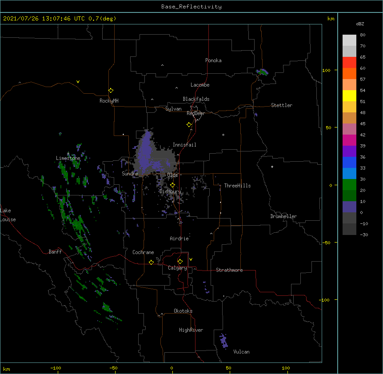Click the white plus marker west of Drumheller
This screenshot has width=383, height=374.
[272, 167]
